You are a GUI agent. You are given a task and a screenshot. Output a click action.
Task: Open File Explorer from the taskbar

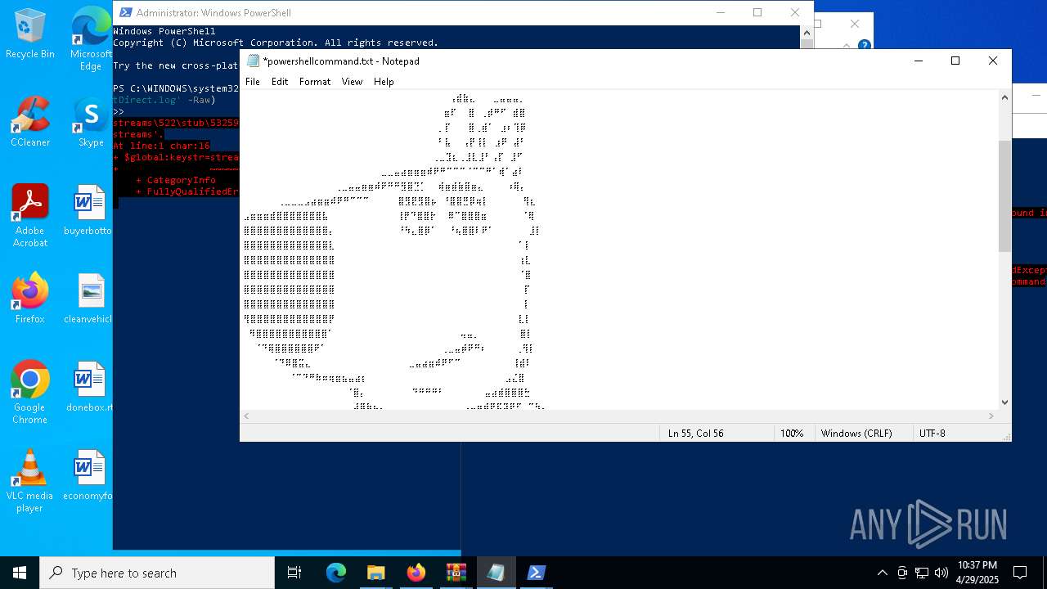coord(375,573)
